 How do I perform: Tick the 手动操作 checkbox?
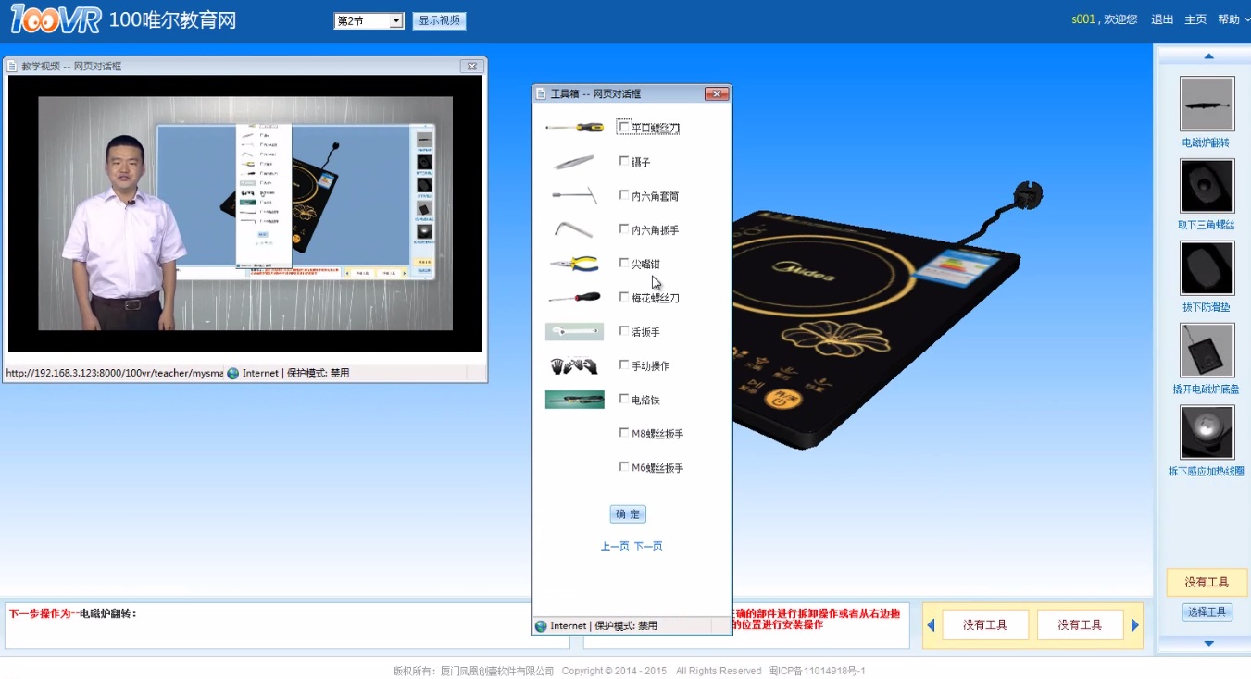pyautogui.click(x=624, y=365)
